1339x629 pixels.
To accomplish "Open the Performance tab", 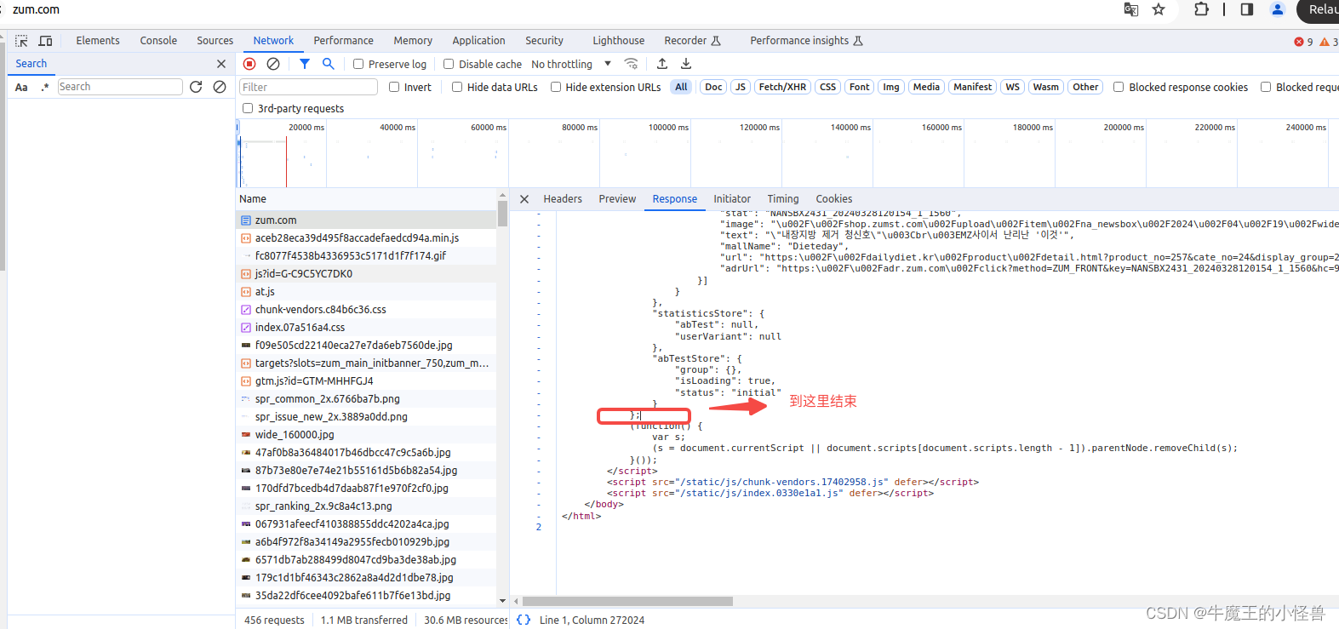I will pyautogui.click(x=343, y=41).
